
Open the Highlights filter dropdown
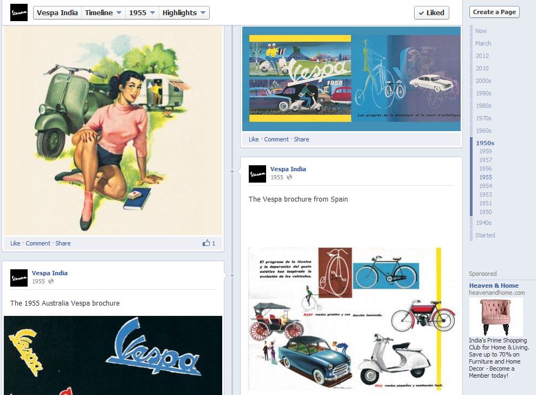point(184,13)
